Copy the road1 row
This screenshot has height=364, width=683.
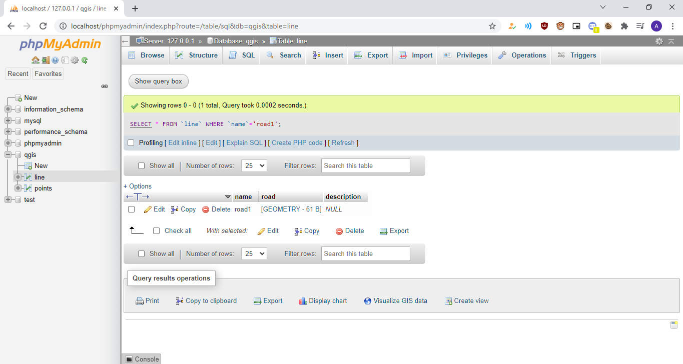coord(183,209)
